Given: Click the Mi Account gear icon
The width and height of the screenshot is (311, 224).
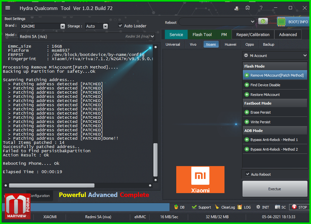Looking at the screenshot, I should (x=246, y=56).
